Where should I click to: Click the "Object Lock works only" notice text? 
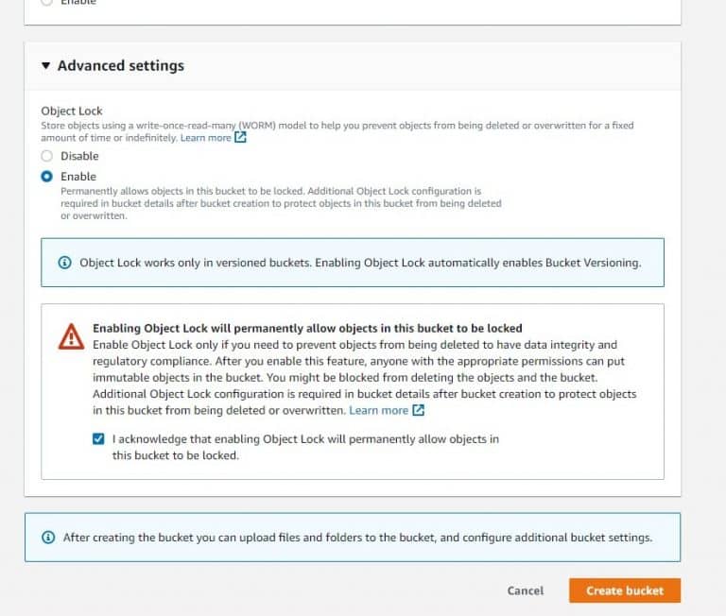click(x=359, y=263)
